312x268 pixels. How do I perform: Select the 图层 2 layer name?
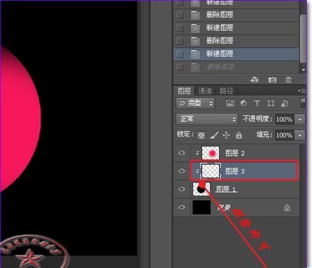(x=235, y=153)
